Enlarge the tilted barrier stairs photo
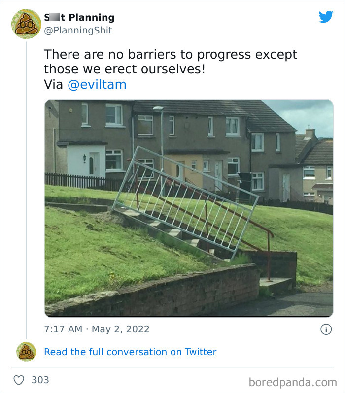345x393 pixels. (189, 208)
